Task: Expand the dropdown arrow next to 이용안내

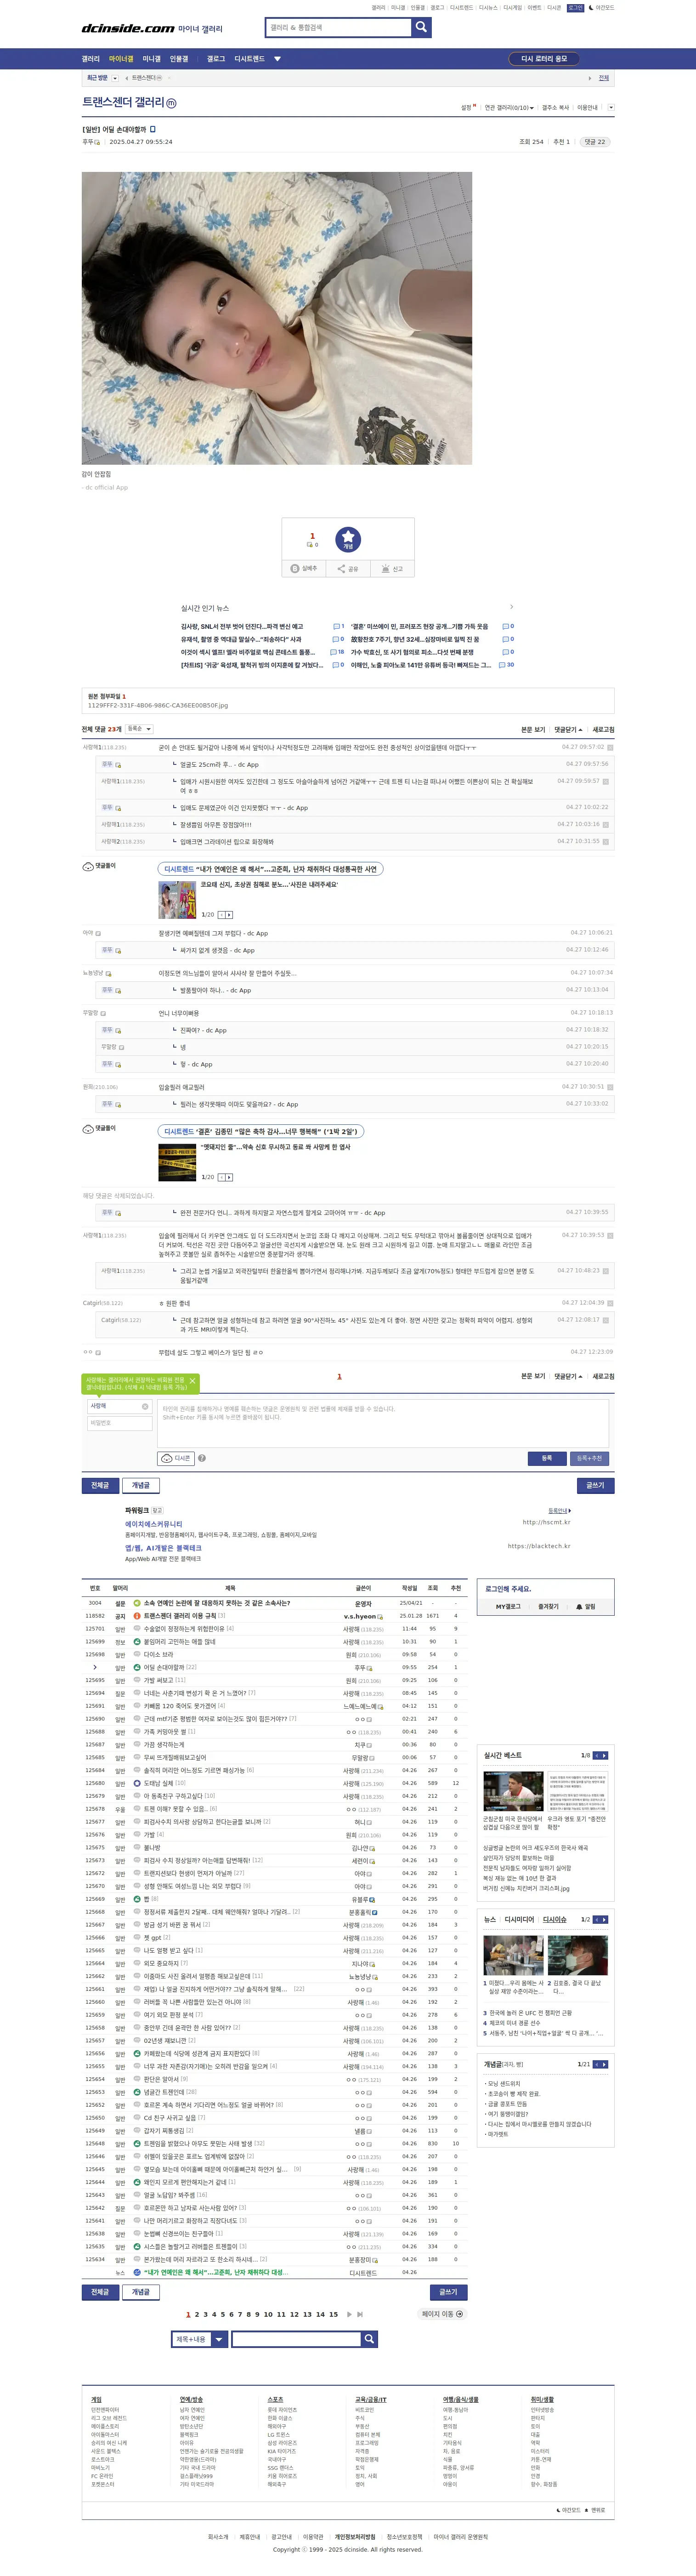Action: click(611, 108)
